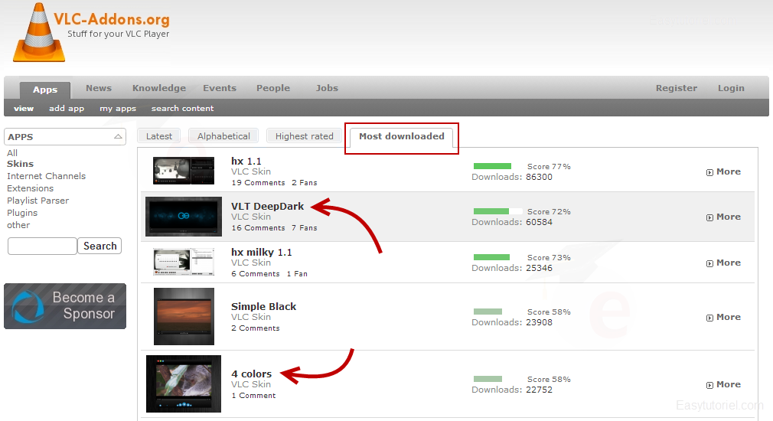Click the Login link

pyautogui.click(x=731, y=88)
